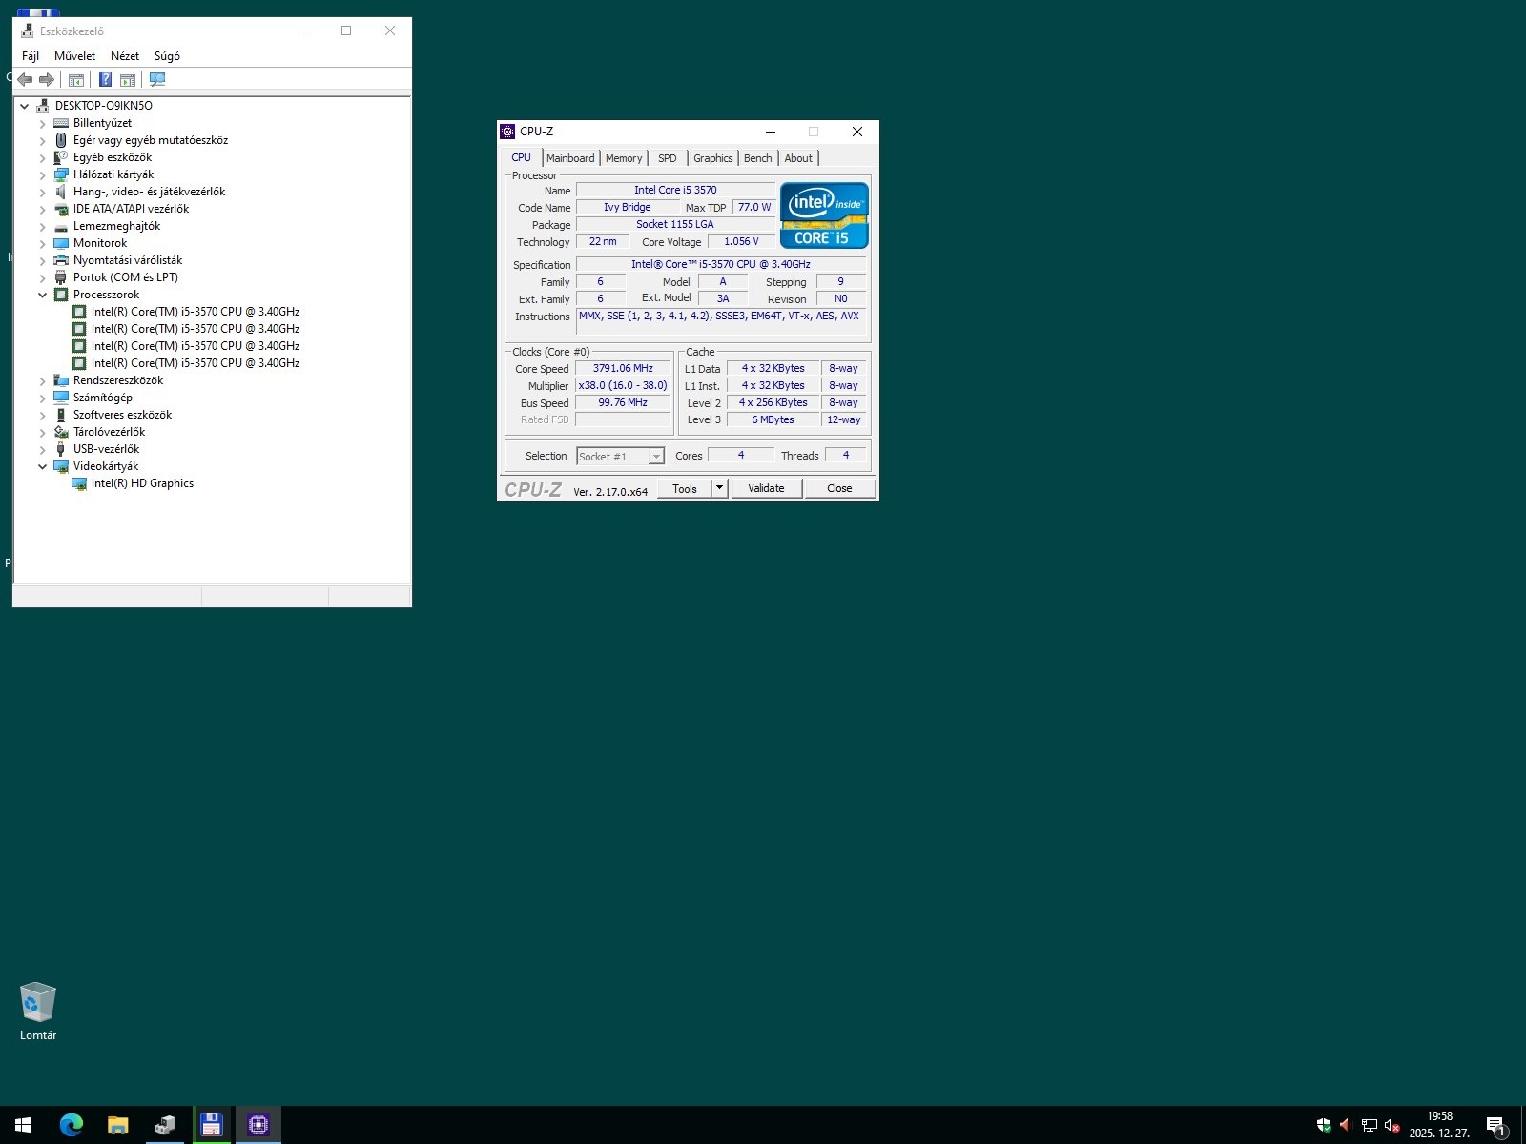The height and width of the screenshot is (1144, 1526).
Task: Expand the Portok (COM és LPT) category
Action: [x=43, y=278]
